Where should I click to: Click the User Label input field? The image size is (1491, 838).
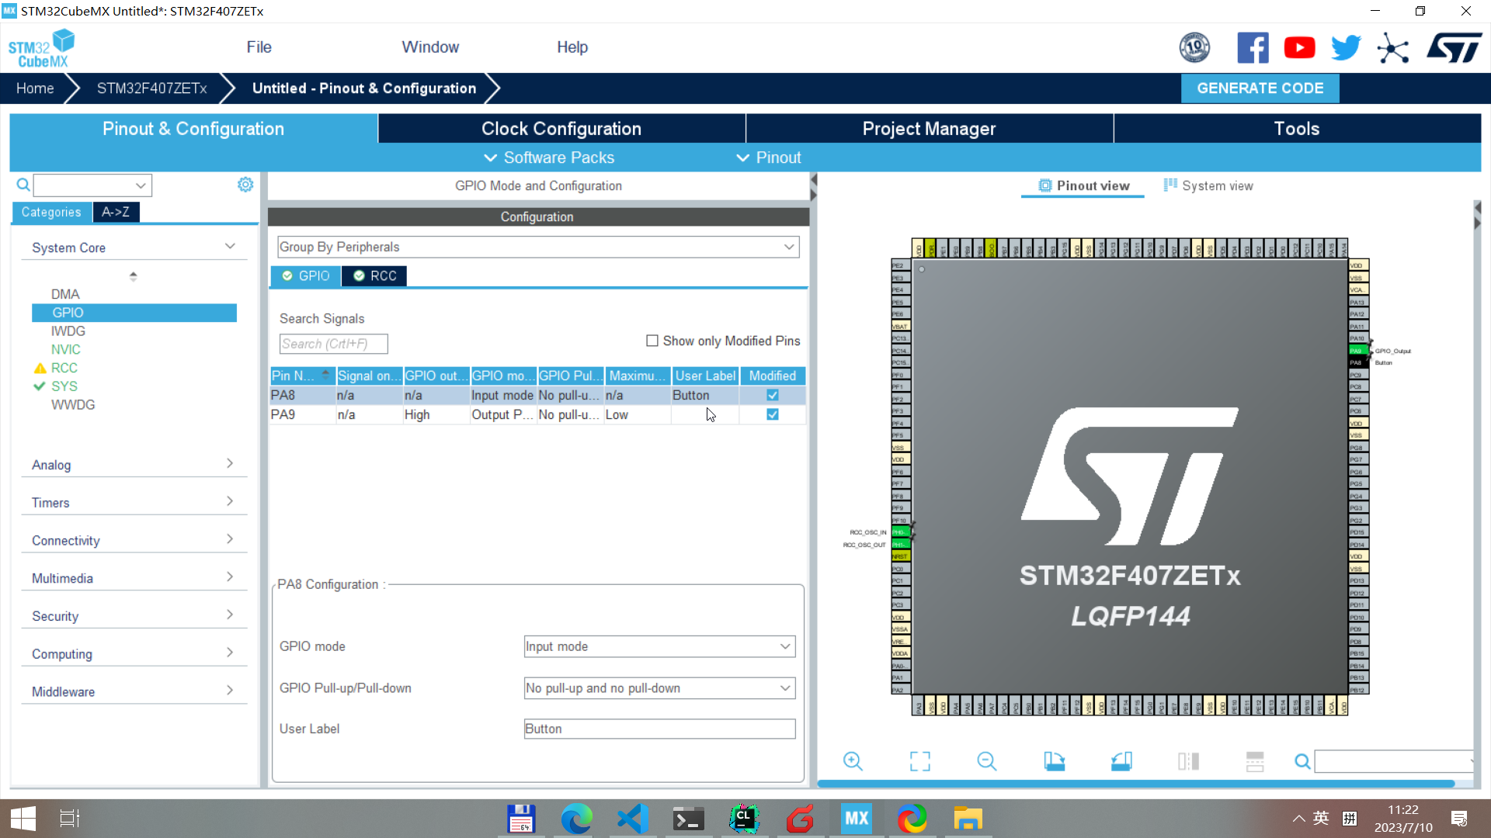tap(659, 729)
